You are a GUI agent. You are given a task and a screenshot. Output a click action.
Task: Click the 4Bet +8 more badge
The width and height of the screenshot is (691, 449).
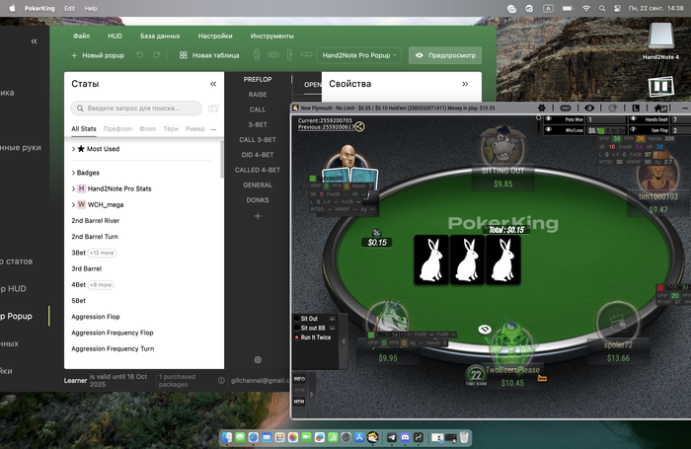click(x=102, y=285)
